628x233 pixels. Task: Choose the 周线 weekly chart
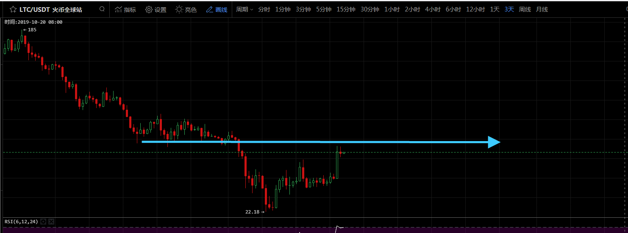[525, 9]
